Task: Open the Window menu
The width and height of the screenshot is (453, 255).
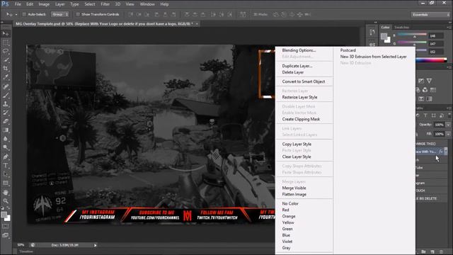Action: pyautogui.click(x=147, y=4)
